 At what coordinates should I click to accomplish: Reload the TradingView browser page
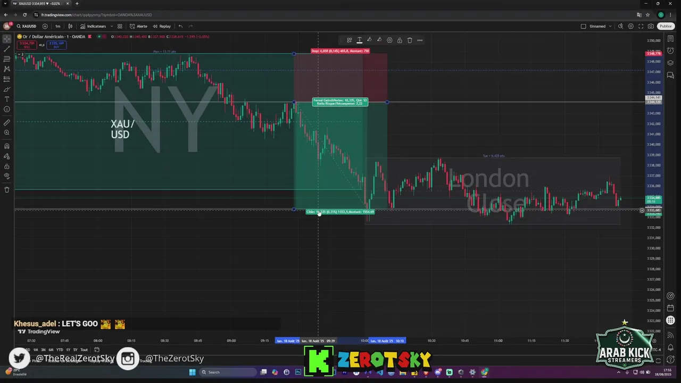[x=24, y=15]
